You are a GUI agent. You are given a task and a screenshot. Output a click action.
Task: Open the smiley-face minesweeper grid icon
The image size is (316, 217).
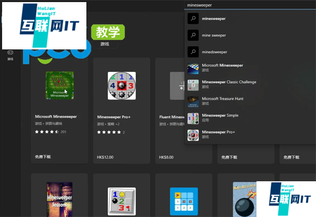pos(122,201)
